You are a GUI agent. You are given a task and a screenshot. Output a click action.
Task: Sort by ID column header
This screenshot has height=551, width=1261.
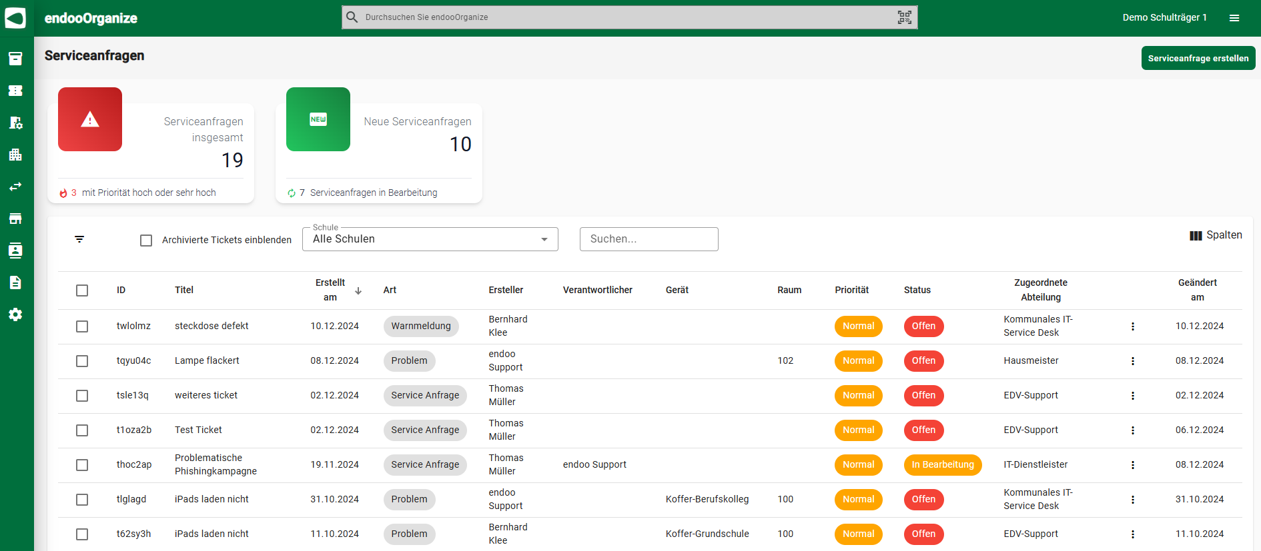121,290
